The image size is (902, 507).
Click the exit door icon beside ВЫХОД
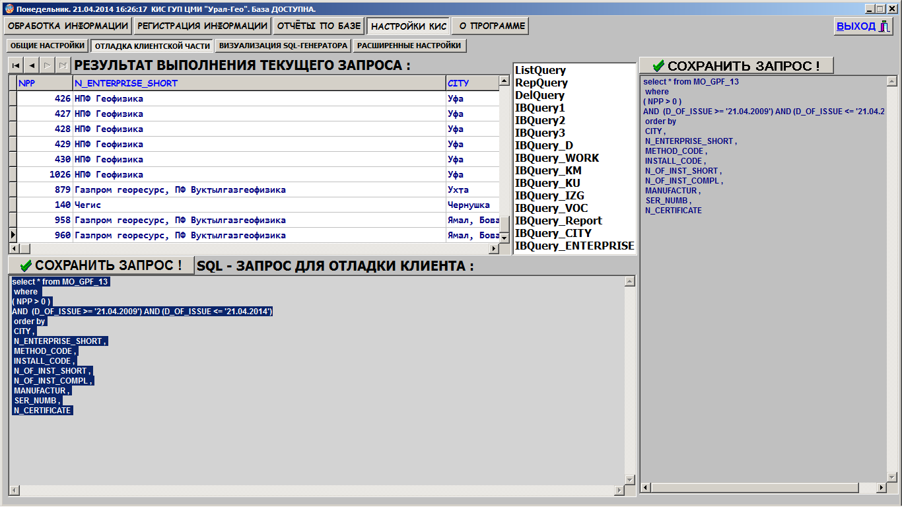884,26
